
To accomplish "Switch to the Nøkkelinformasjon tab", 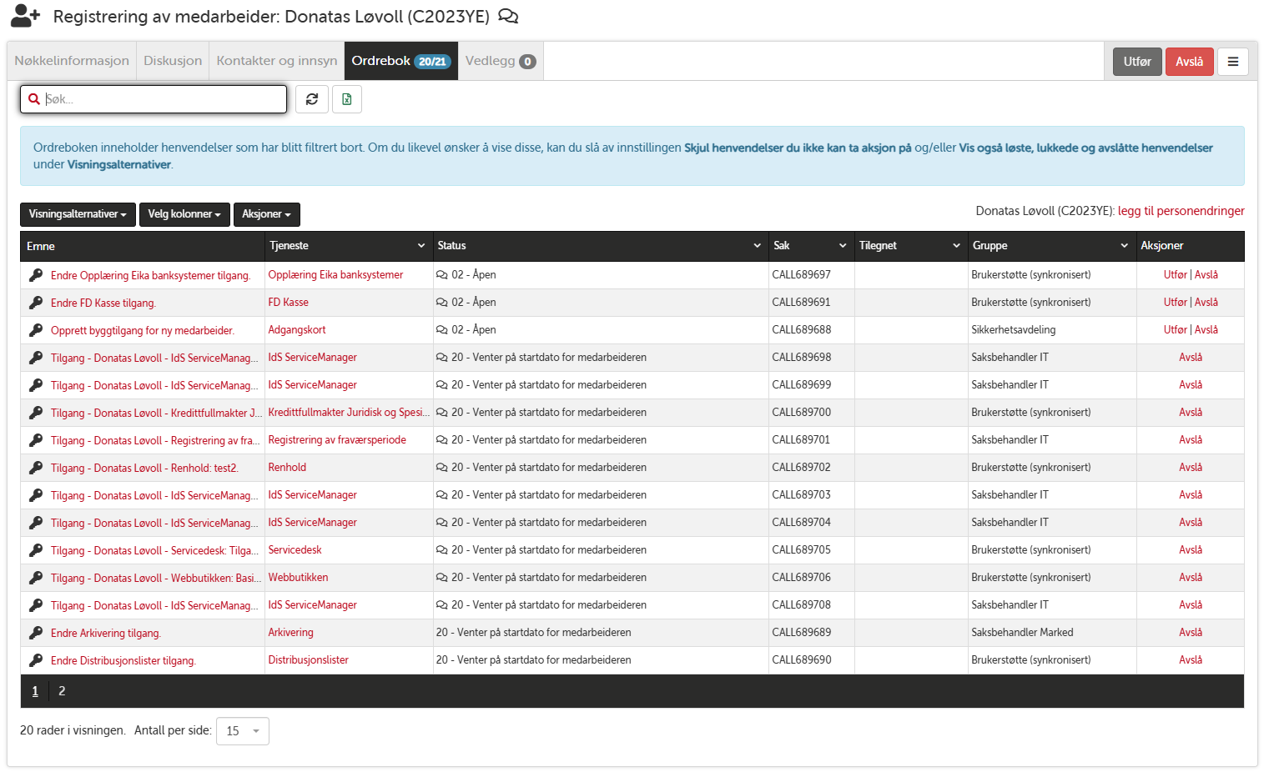I will 72,61.
